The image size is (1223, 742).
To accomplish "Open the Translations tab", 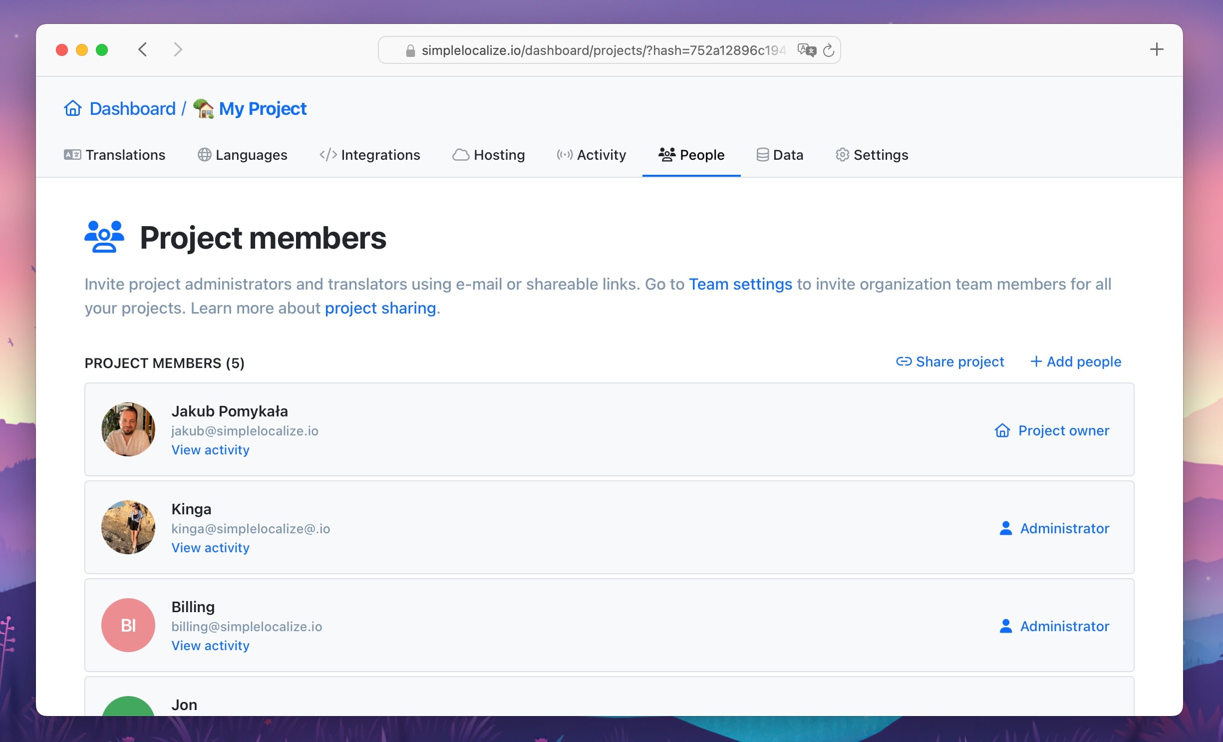I will click(114, 155).
